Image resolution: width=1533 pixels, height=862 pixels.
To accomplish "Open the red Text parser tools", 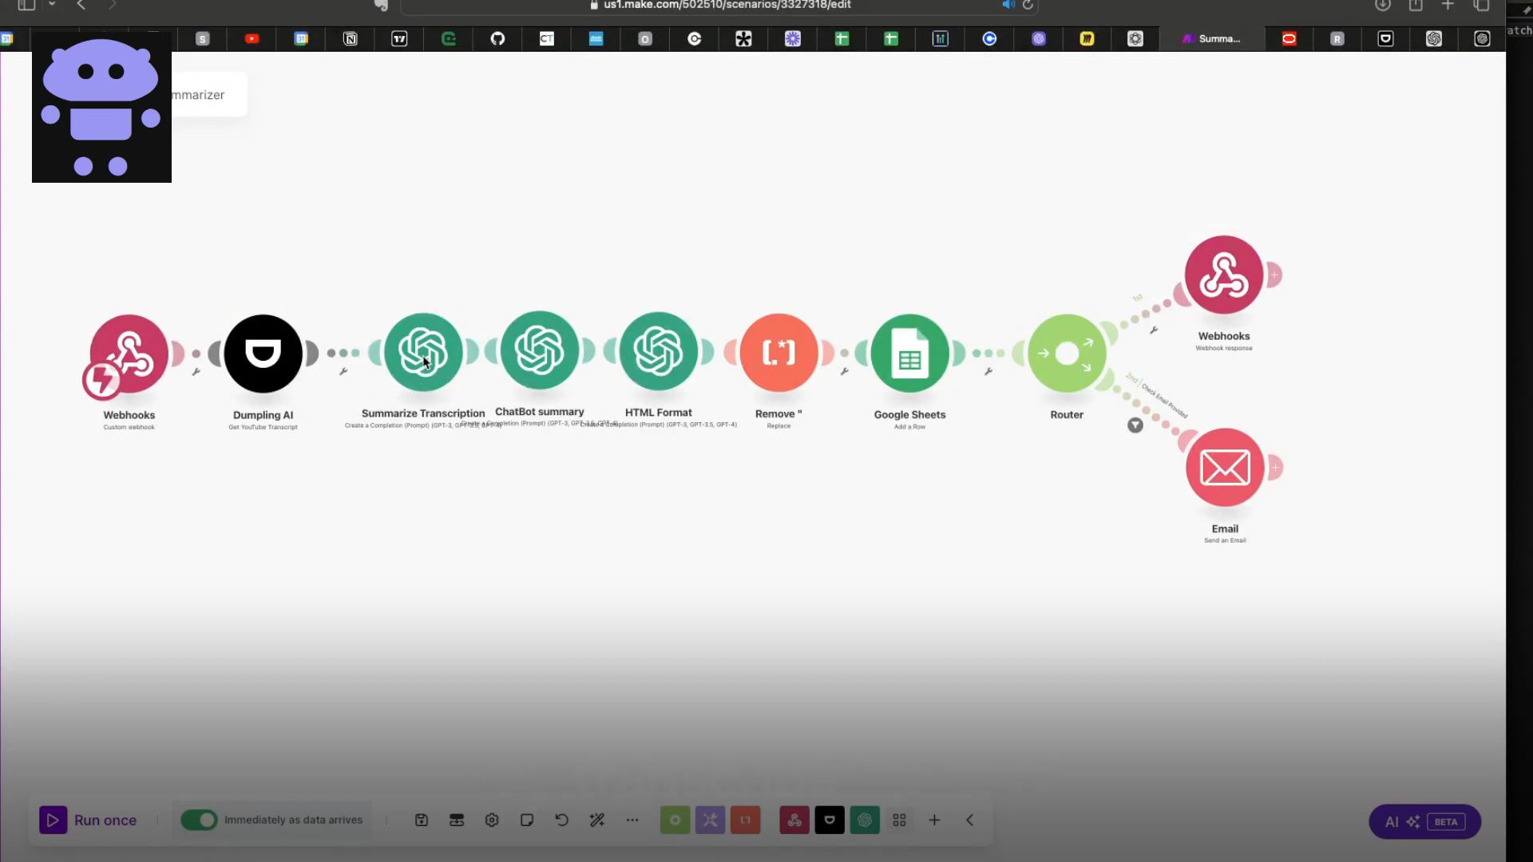I will [745, 820].
